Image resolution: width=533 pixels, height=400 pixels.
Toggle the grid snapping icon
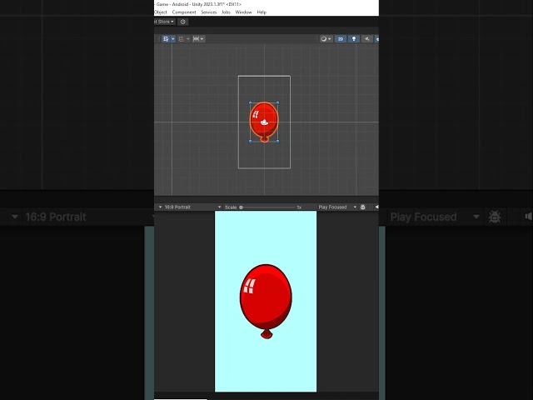(166, 39)
